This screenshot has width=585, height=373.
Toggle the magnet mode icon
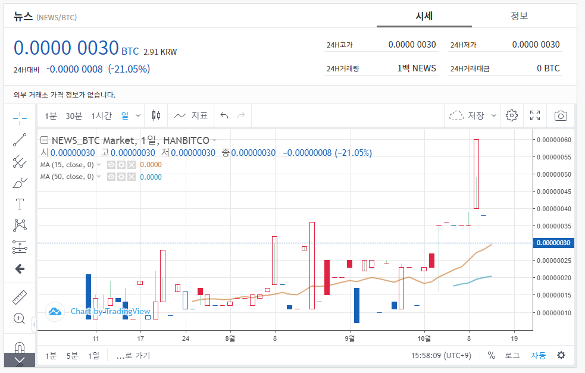pos(20,347)
